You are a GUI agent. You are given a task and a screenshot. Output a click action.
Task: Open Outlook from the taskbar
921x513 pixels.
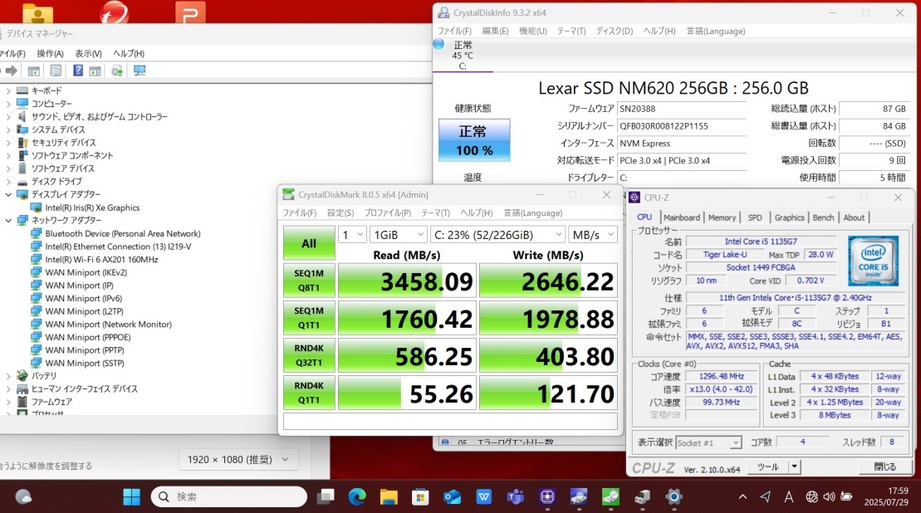tap(452, 496)
